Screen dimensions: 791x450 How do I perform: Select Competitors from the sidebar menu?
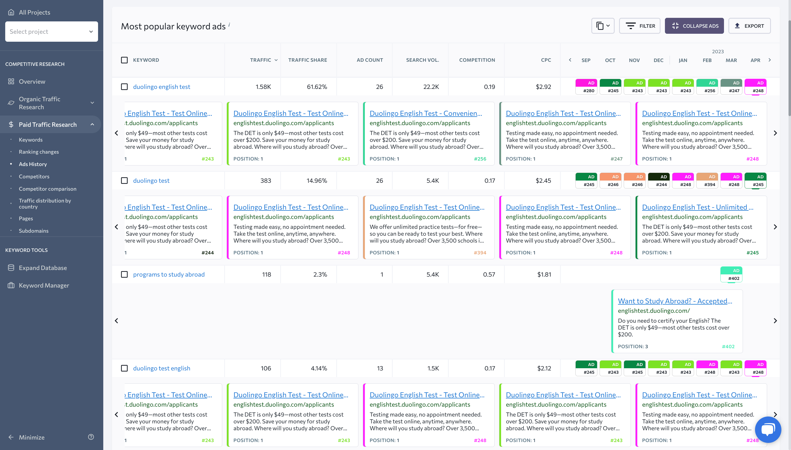[x=34, y=176]
